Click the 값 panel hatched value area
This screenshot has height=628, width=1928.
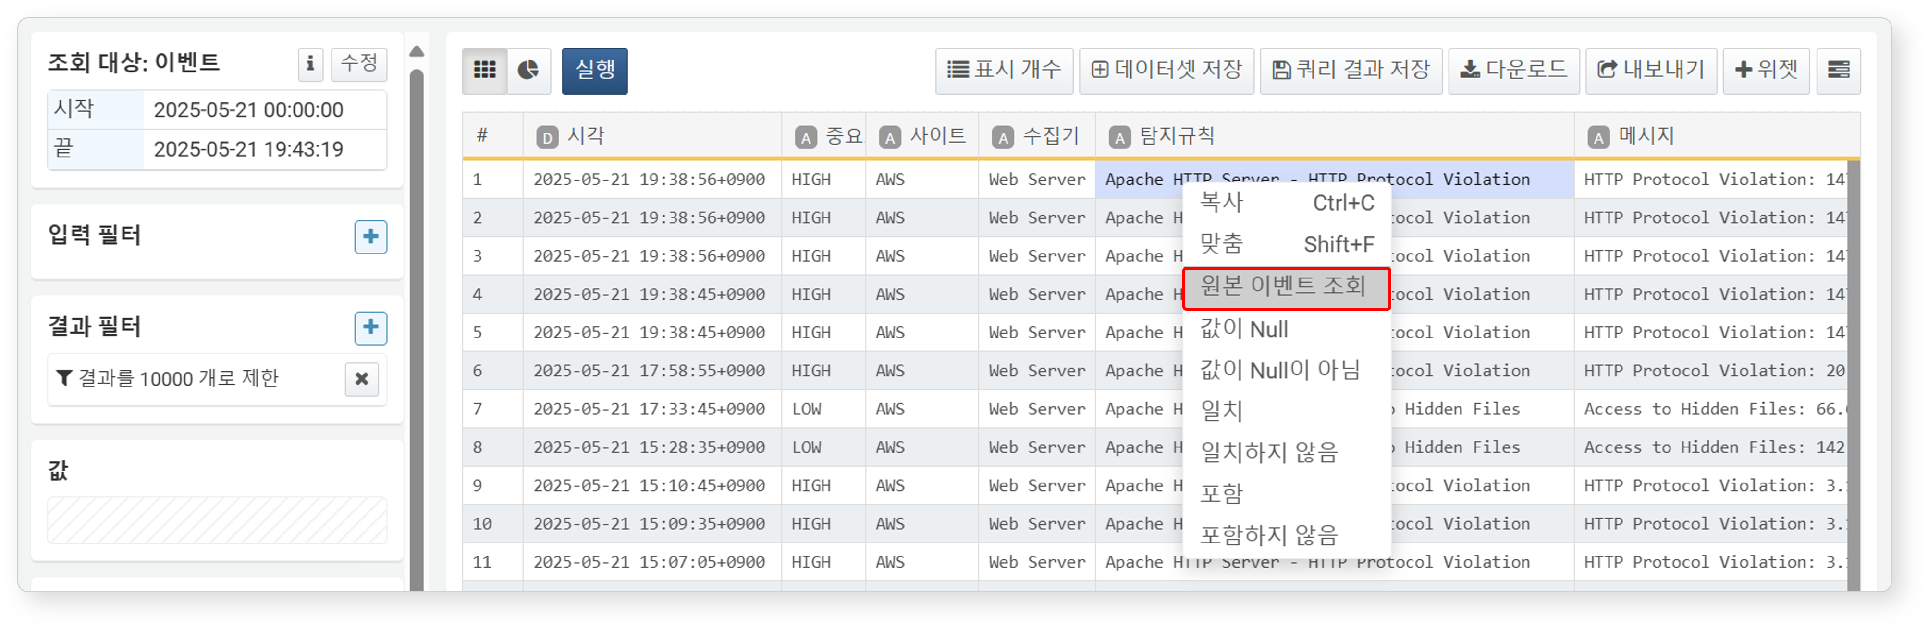pos(217,520)
